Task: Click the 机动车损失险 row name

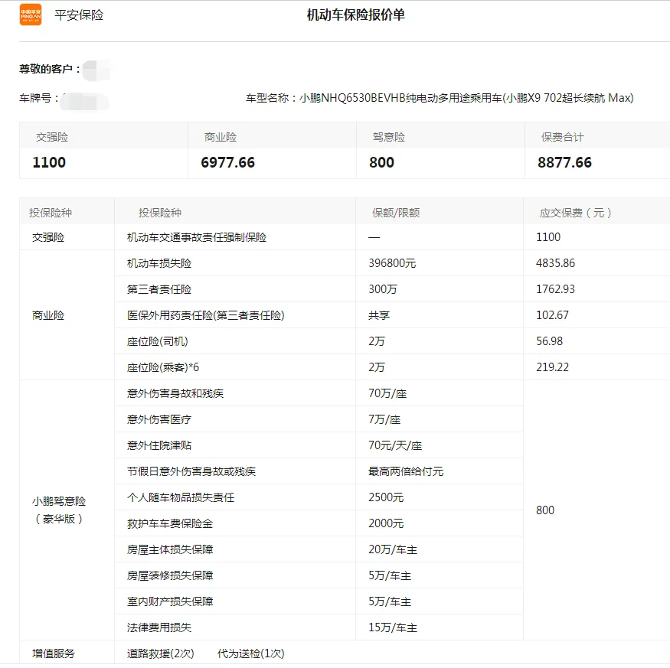Action: 159,263
